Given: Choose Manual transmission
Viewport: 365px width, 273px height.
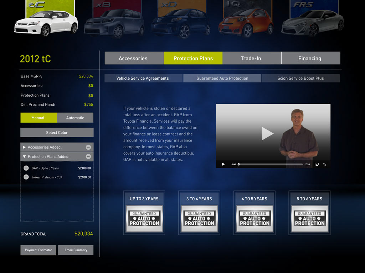Looking at the screenshot, I should pos(38,118).
